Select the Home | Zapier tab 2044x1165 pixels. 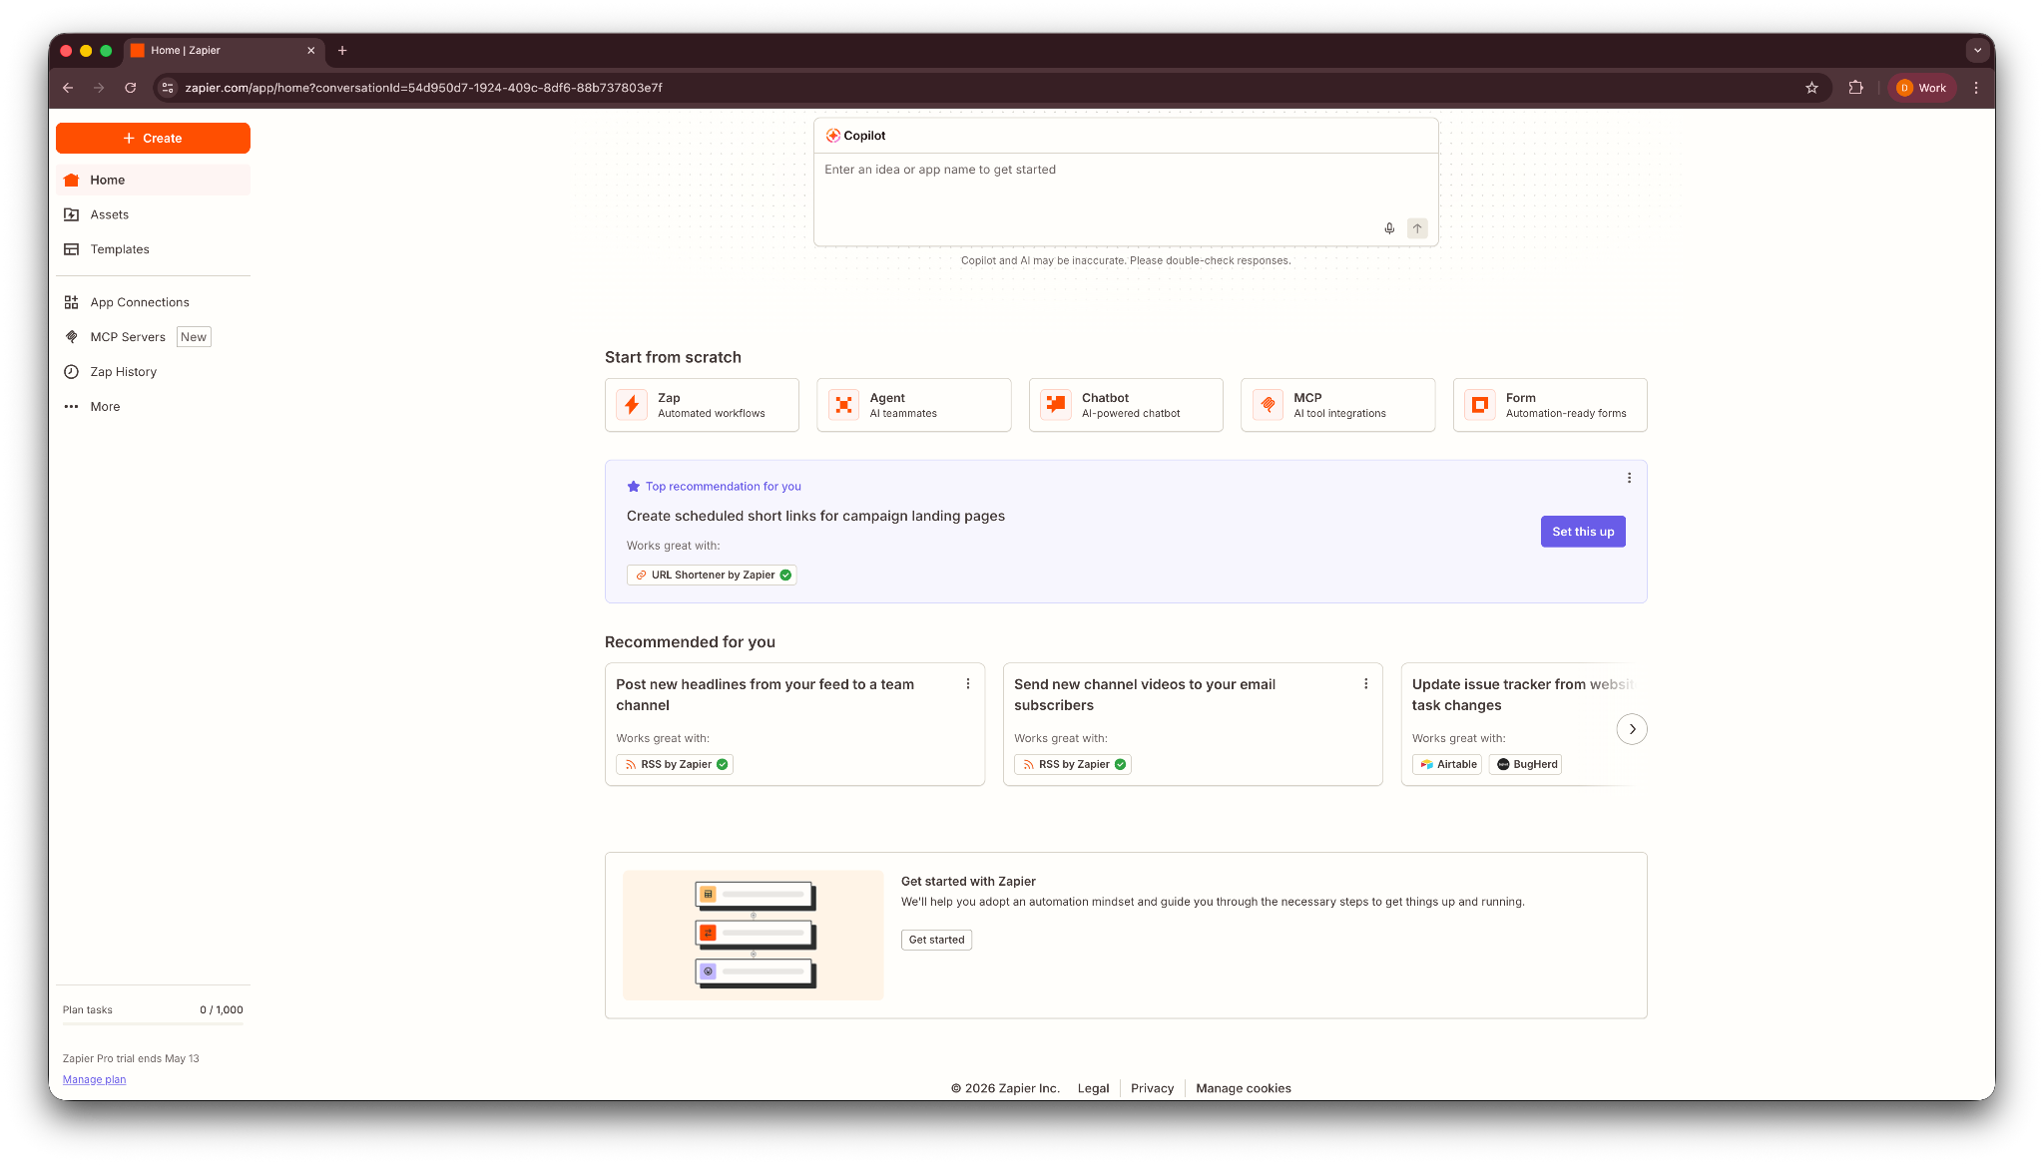point(225,50)
